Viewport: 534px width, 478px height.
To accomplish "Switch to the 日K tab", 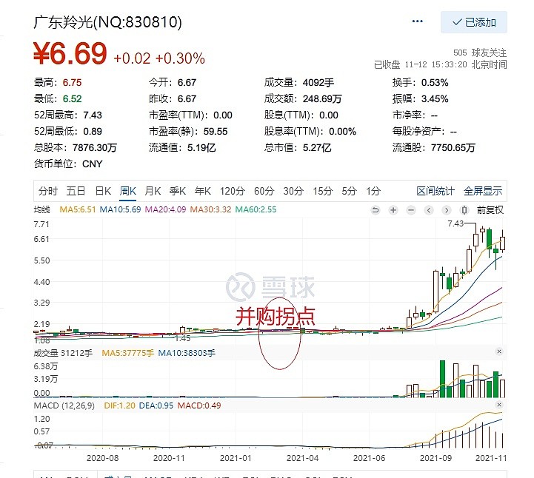I will 103,191.
